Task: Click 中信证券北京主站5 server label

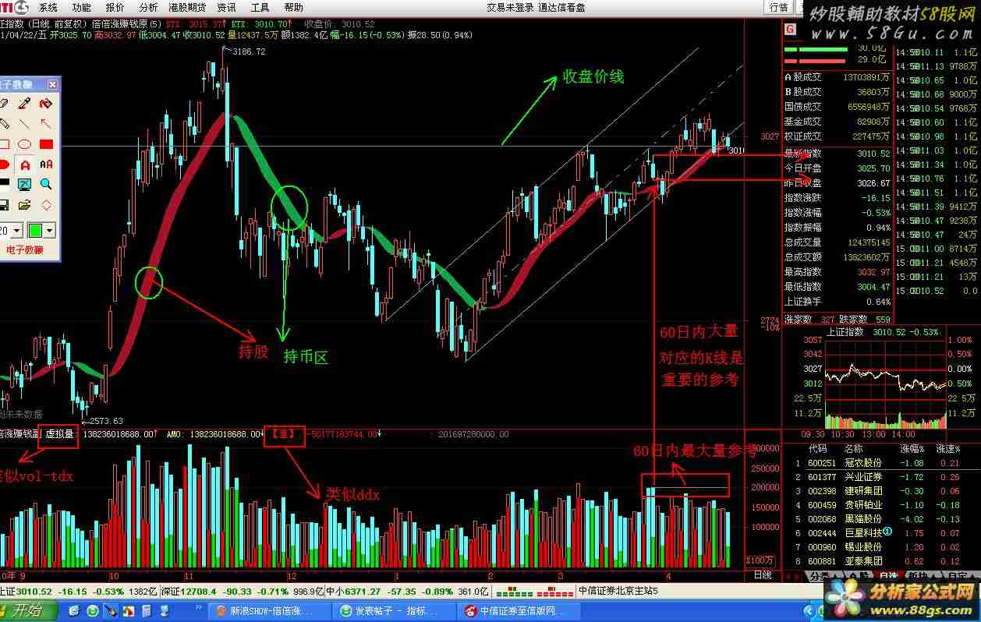Action: pos(618,592)
